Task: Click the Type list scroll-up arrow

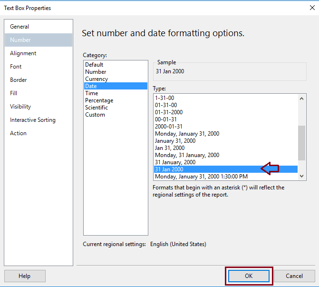Action: click(301, 99)
